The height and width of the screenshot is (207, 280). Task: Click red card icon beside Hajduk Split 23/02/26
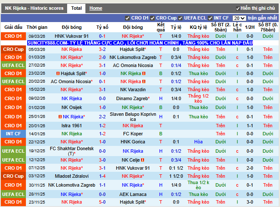58,73
